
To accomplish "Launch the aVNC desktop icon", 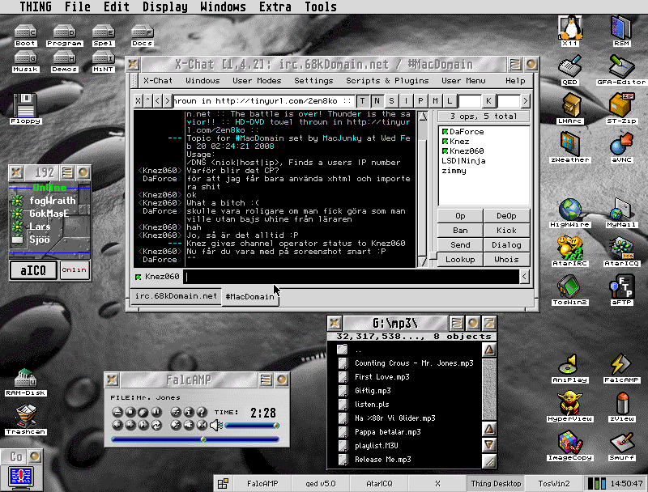I will pyautogui.click(x=621, y=146).
